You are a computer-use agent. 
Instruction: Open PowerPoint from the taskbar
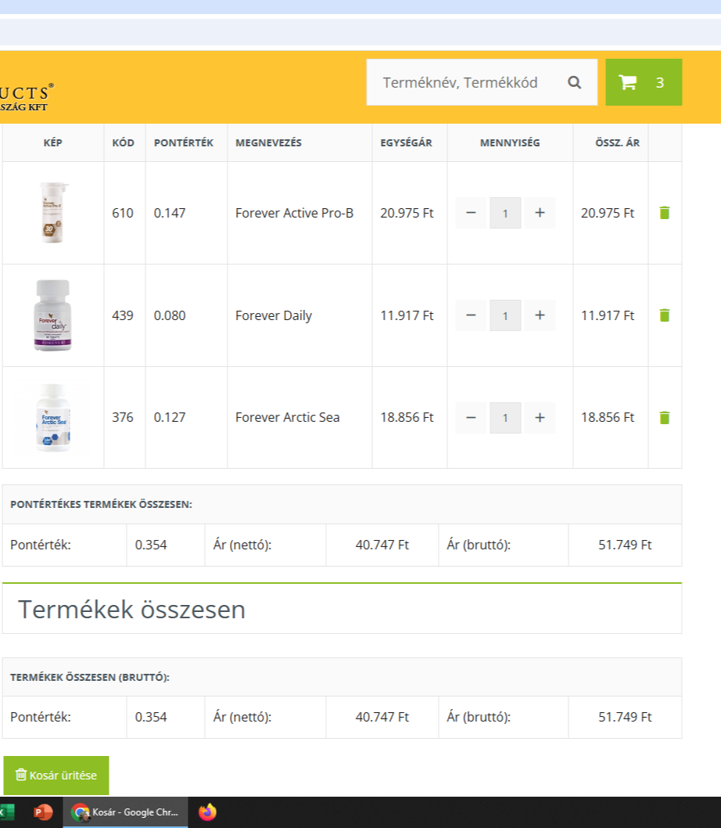click(x=42, y=812)
